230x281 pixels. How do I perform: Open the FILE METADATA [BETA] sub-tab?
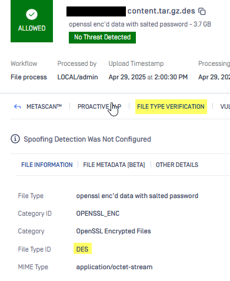tap(114, 165)
